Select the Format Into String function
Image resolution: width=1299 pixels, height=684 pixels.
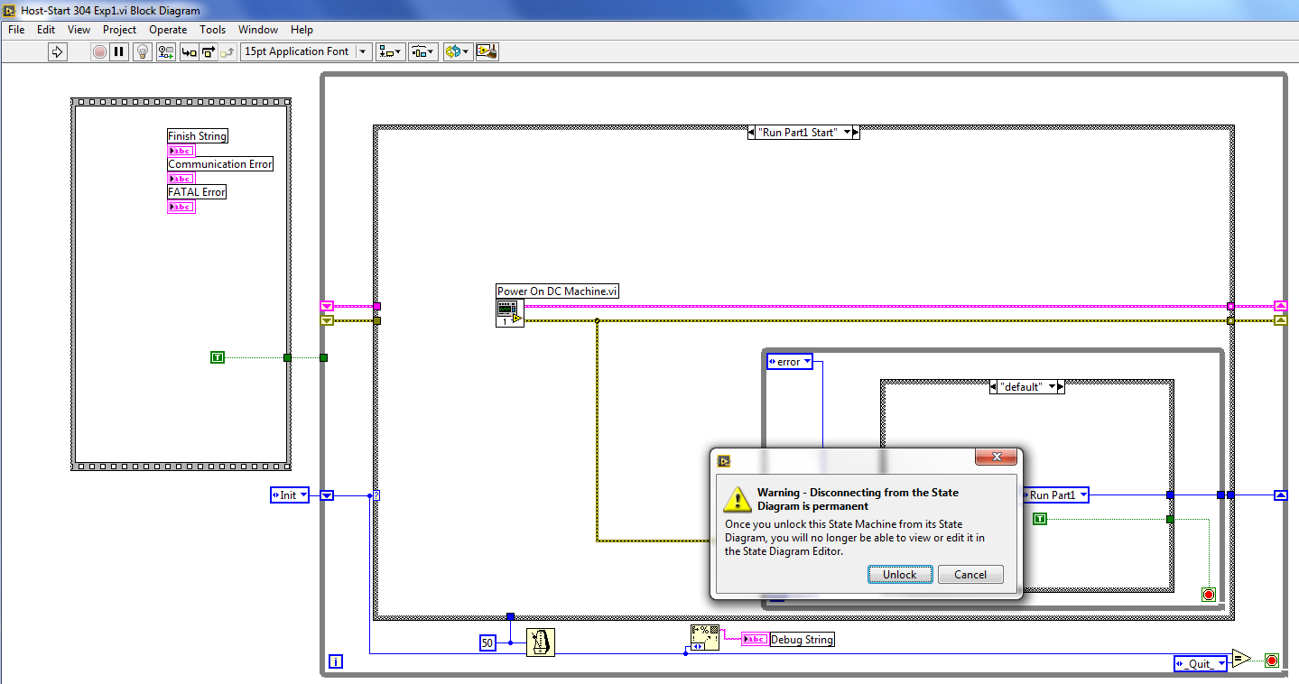tap(704, 639)
